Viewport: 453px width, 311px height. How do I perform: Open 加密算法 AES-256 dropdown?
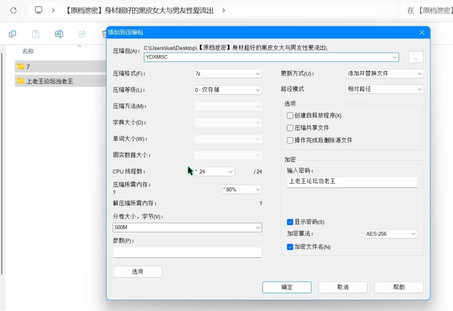point(391,233)
